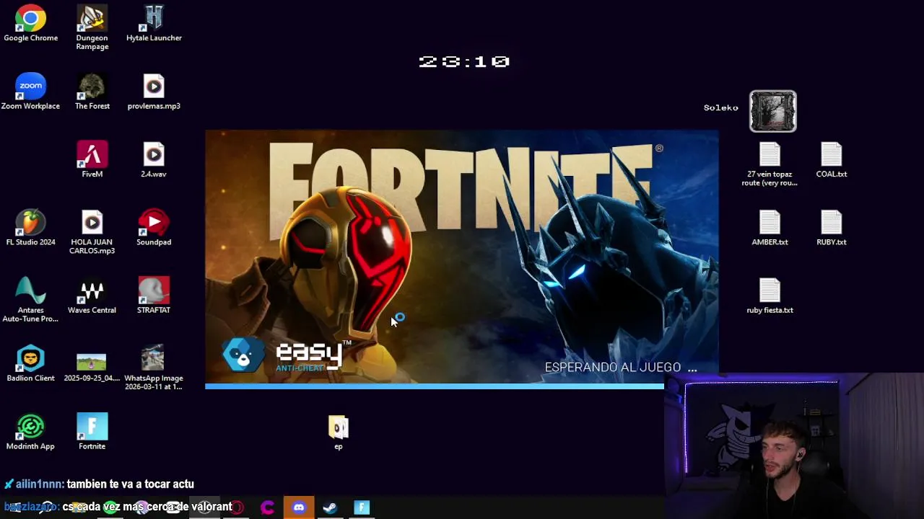Click the Steam icon in the taskbar
The image size is (924, 519).
[330, 507]
